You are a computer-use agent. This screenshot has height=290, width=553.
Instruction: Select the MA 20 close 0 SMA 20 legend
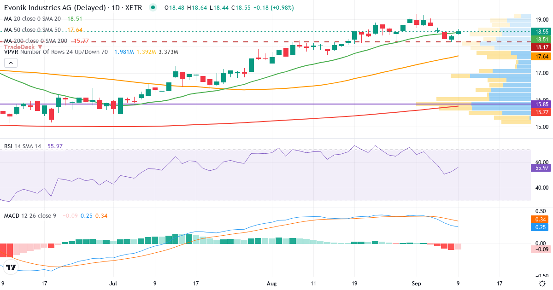point(32,19)
